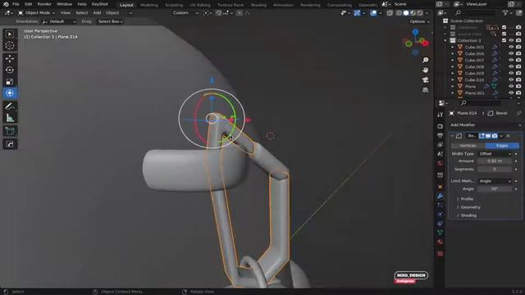This screenshot has height=295, width=525.
Task: Open the Tool properties tab icon
Action: (x=441, y=115)
